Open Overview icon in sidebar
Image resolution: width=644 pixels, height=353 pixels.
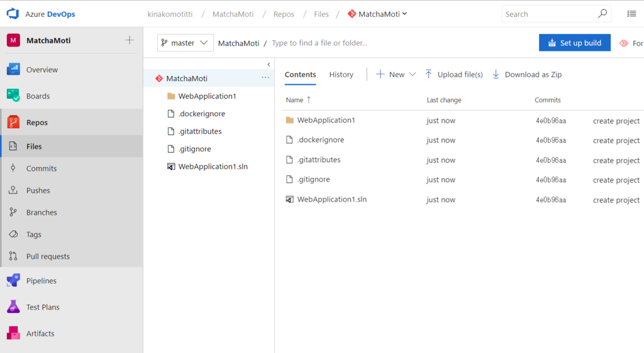click(x=13, y=69)
